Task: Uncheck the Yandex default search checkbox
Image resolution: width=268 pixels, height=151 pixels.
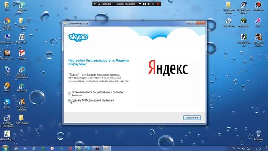Action: (x=70, y=94)
